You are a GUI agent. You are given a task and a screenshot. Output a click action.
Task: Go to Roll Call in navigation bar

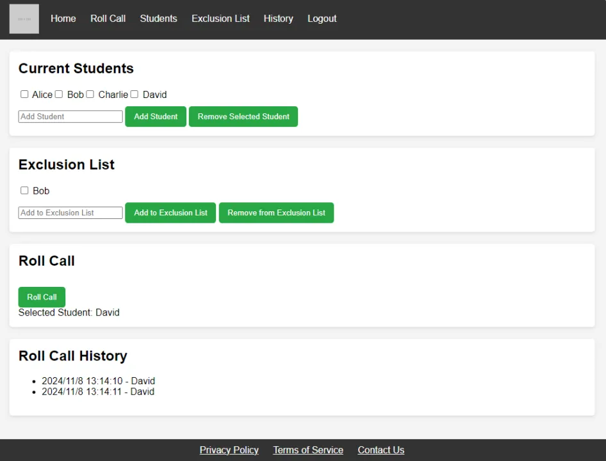coord(108,19)
